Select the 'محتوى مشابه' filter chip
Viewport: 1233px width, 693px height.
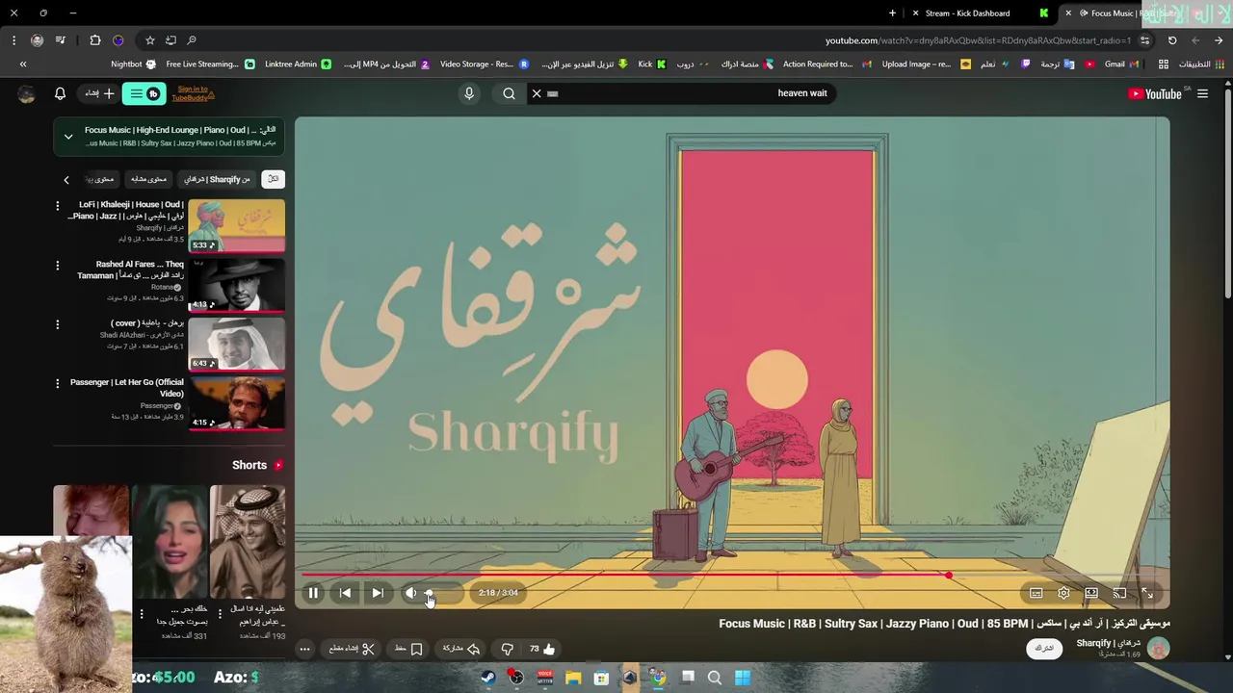(148, 179)
